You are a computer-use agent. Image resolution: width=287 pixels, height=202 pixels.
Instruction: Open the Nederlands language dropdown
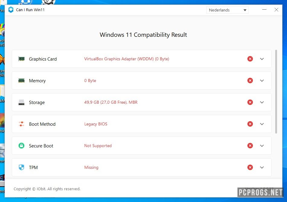pos(227,10)
